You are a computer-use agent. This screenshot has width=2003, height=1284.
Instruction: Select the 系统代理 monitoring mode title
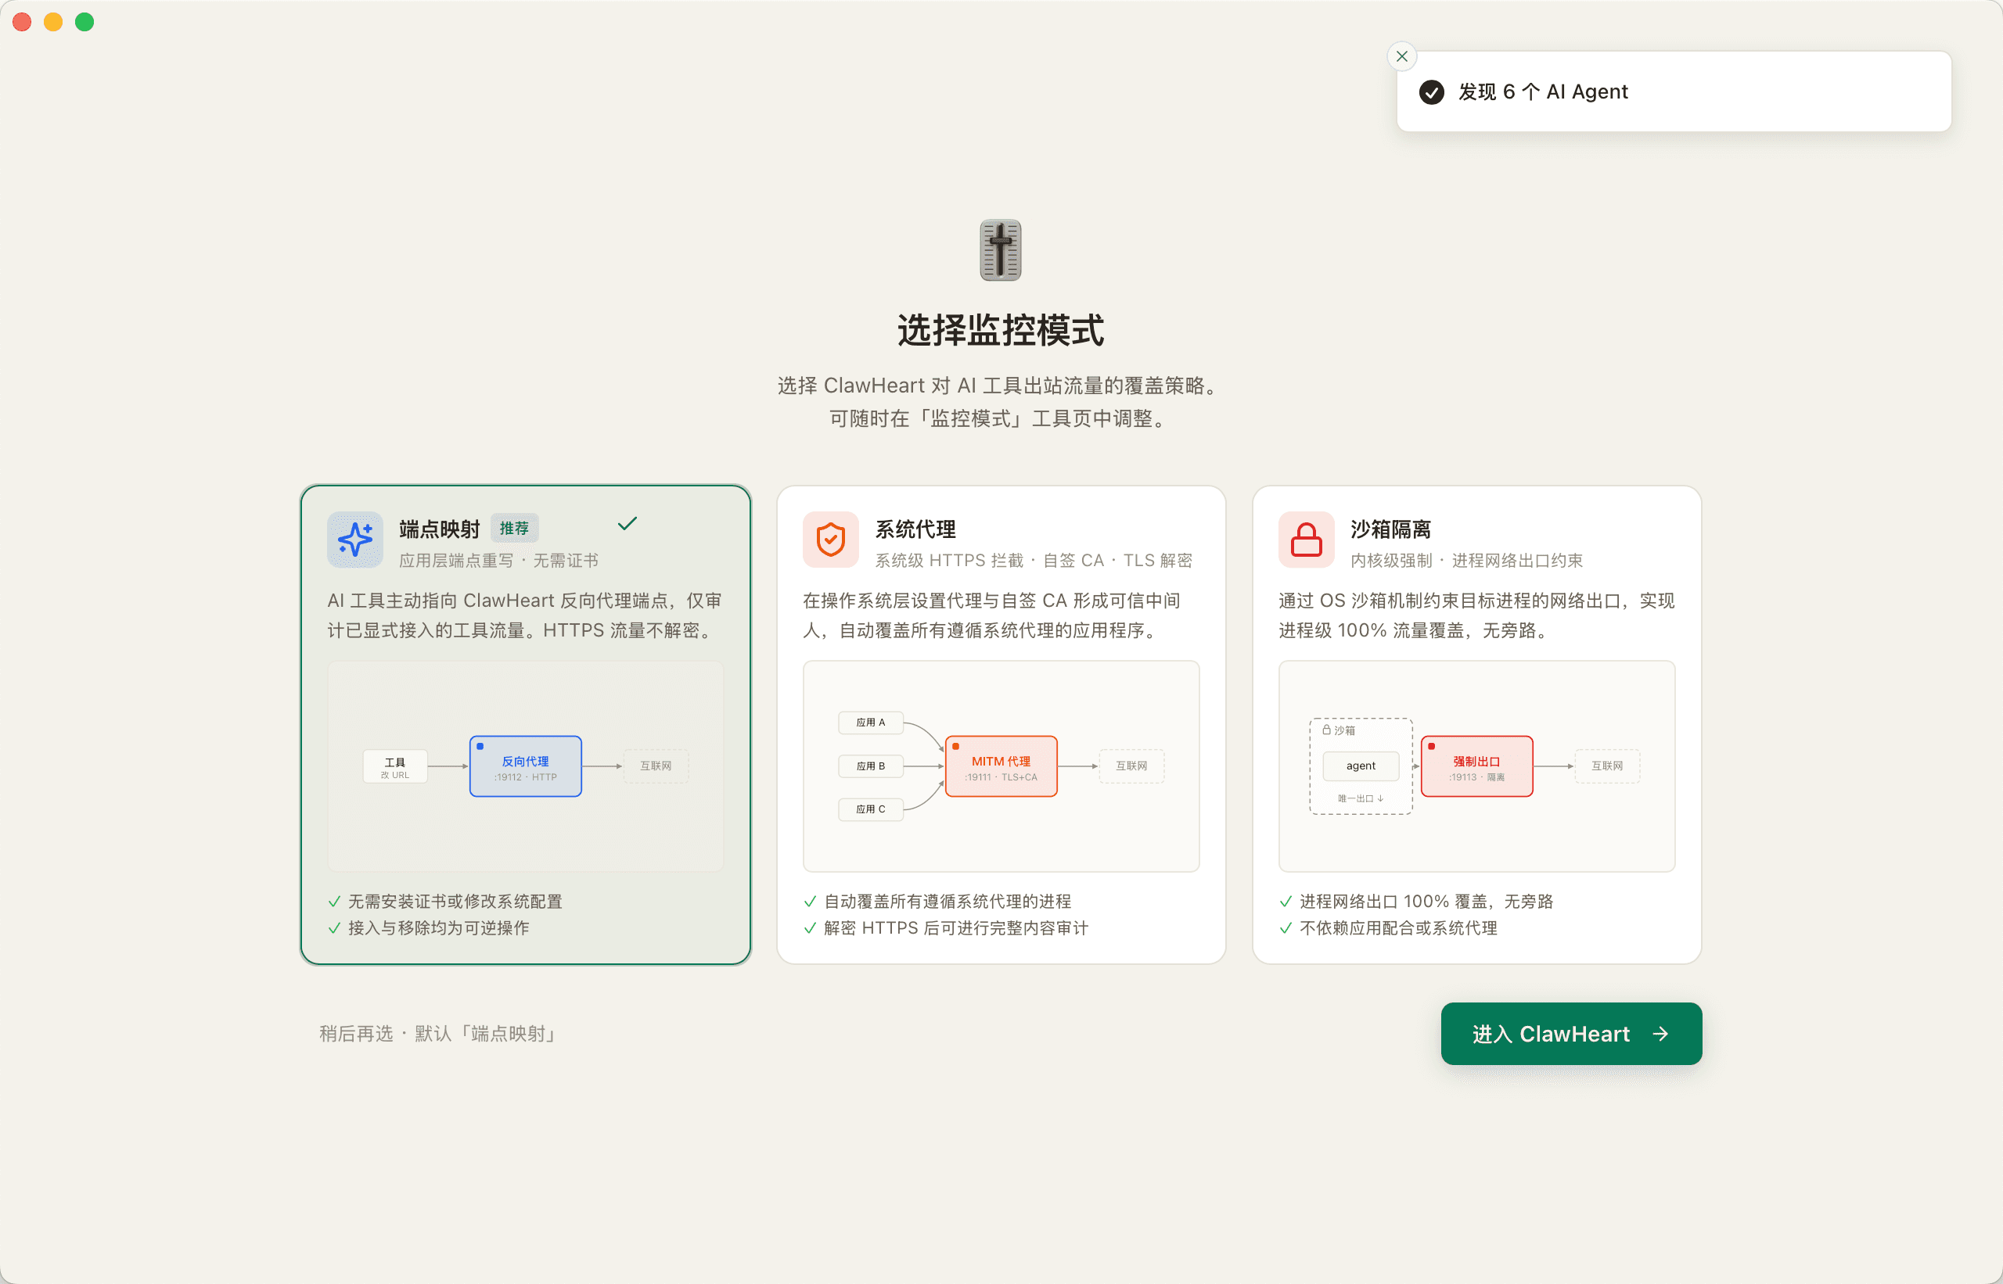click(x=915, y=529)
